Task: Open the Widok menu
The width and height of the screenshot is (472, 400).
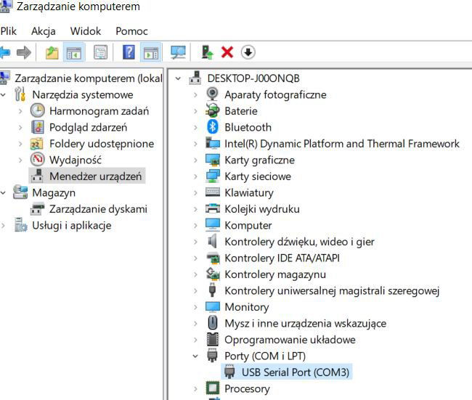Action: pyautogui.click(x=86, y=31)
